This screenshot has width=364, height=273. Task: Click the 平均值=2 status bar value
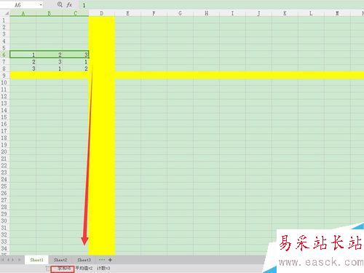[x=84, y=269]
